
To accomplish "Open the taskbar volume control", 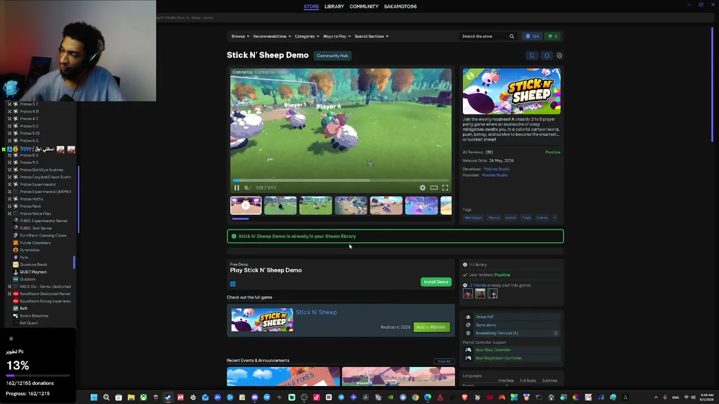I will (x=693, y=397).
